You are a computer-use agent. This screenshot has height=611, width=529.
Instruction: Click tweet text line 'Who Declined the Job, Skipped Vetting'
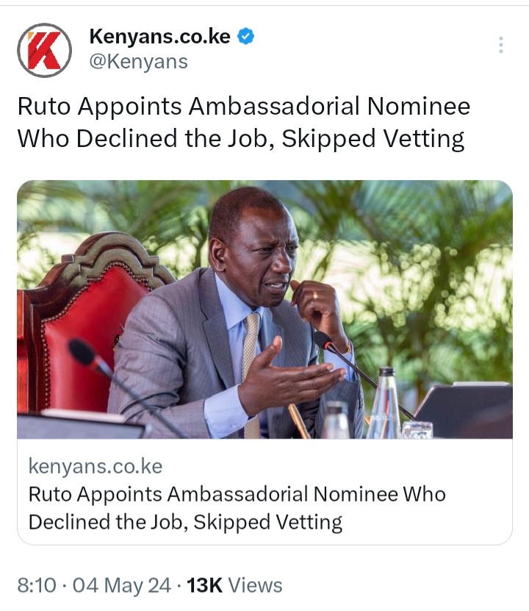coord(241,139)
